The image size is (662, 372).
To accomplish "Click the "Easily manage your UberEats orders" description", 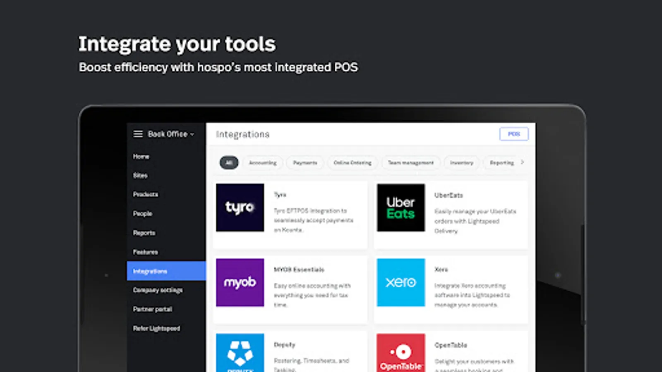I will [475, 221].
